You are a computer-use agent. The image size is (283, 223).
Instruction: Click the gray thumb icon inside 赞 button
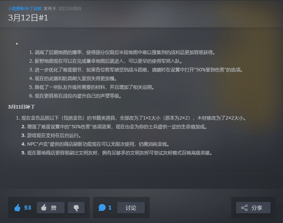coord(44,208)
